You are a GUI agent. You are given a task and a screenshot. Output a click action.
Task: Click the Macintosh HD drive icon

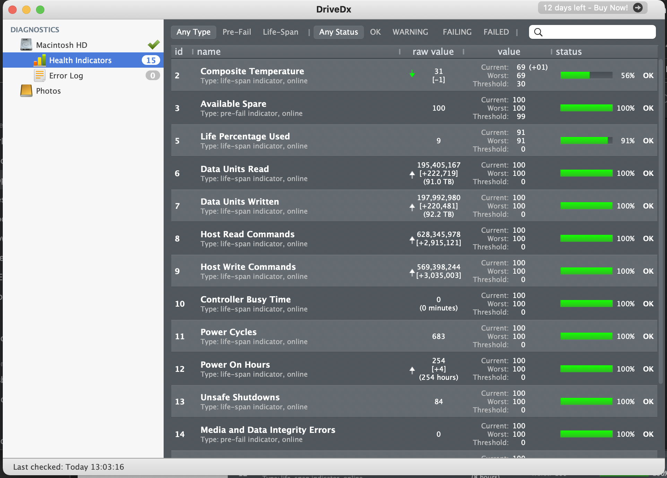(26, 45)
